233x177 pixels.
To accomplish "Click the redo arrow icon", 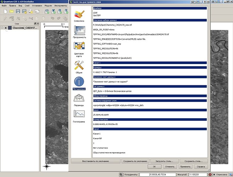I will [x=59, y=18].
